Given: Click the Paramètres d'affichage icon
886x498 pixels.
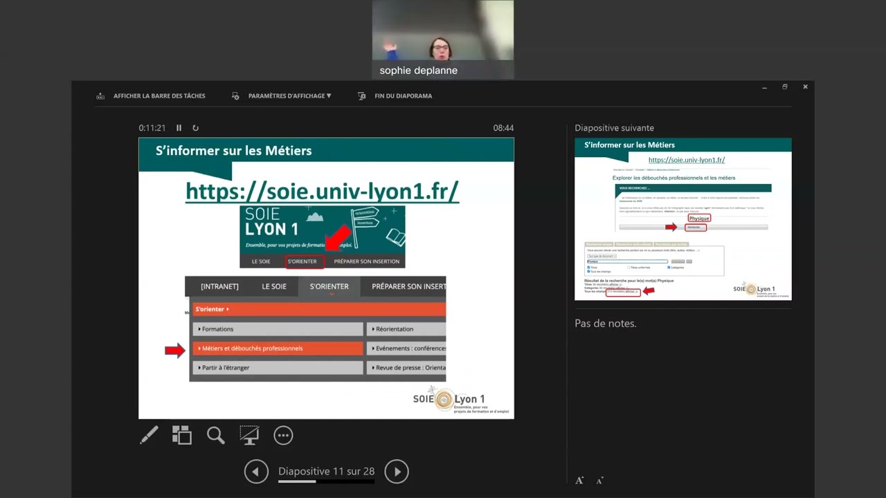Looking at the screenshot, I should pyautogui.click(x=235, y=96).
